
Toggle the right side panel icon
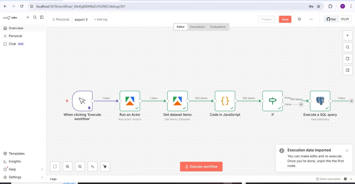(347, 70)
